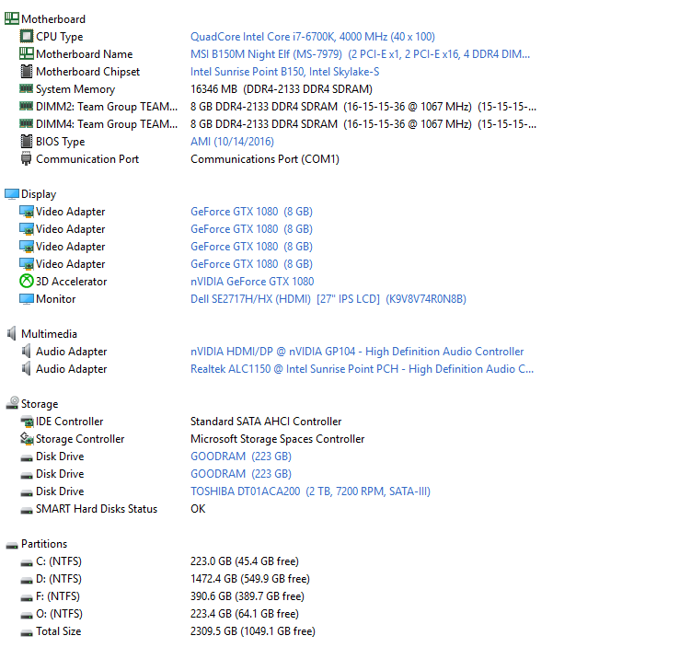Select the DIMM4: Team Group label

(x=107, y=124)
